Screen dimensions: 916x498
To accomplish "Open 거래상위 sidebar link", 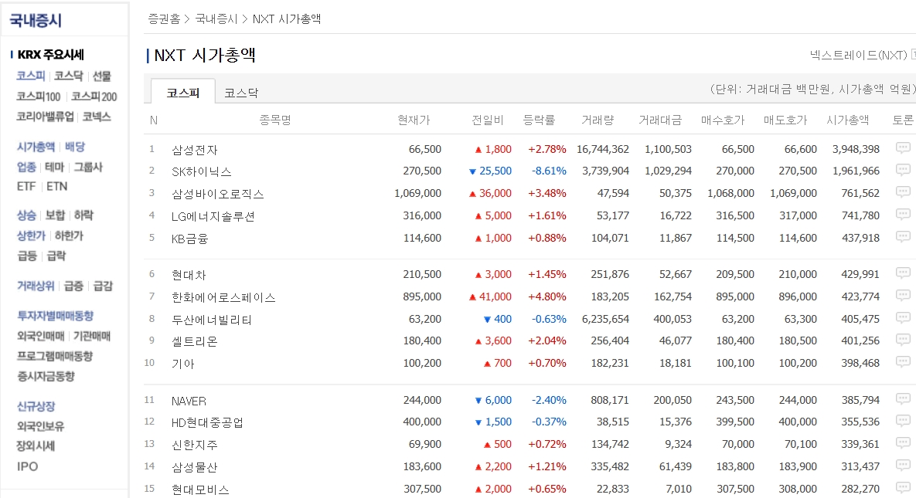I will click(35, 286).
